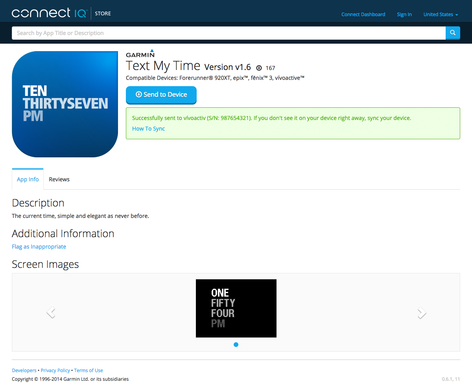Open the Privacy Policy footer link
Screen dimensions: 472x391
[55, 371]
